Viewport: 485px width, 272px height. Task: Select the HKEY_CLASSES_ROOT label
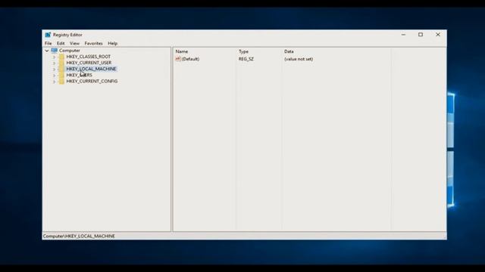coord(89,57)
